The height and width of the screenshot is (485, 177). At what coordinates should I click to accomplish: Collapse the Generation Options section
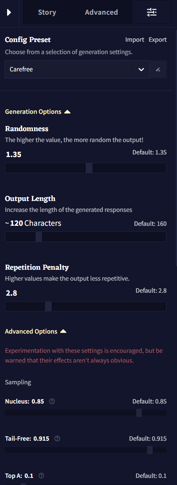38,112
